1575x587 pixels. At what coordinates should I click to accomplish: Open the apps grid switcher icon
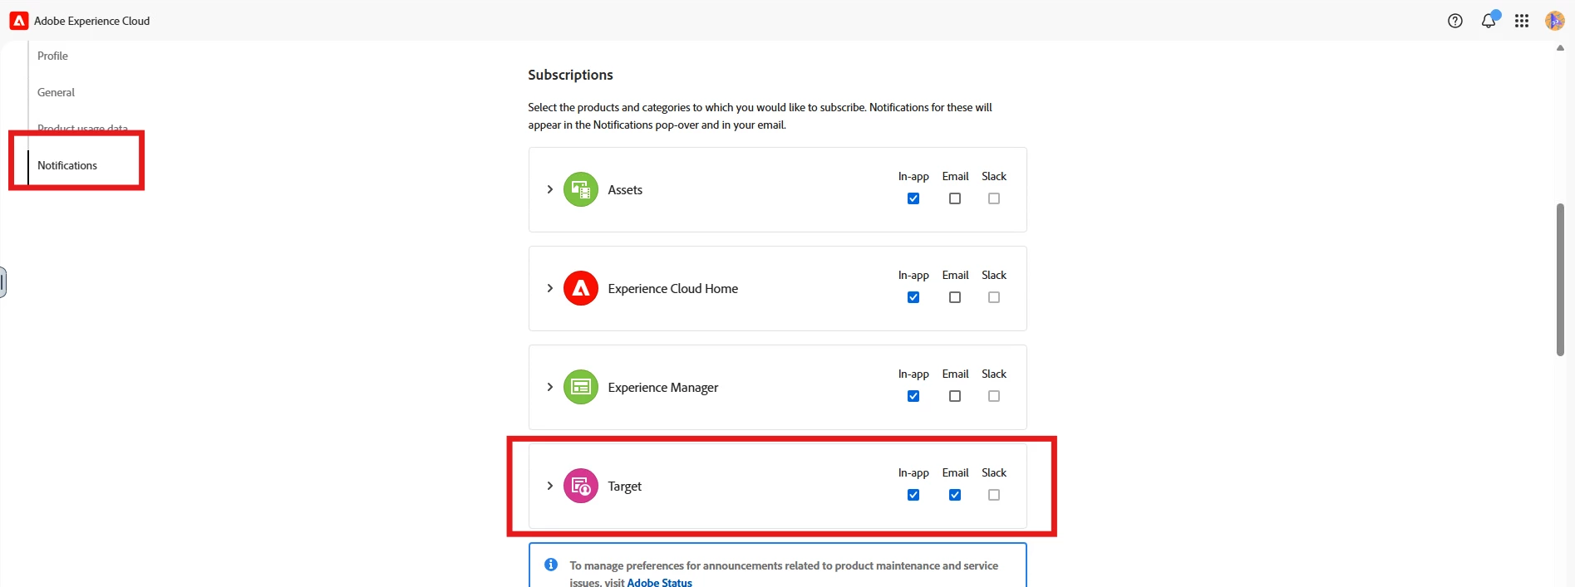(x=1522, y=21)
